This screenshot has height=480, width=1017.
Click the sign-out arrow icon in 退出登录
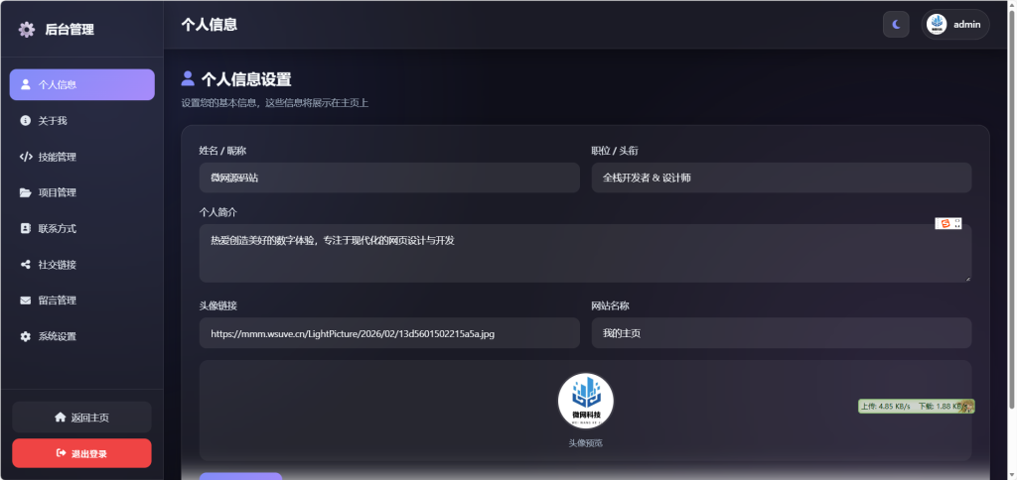61,453
